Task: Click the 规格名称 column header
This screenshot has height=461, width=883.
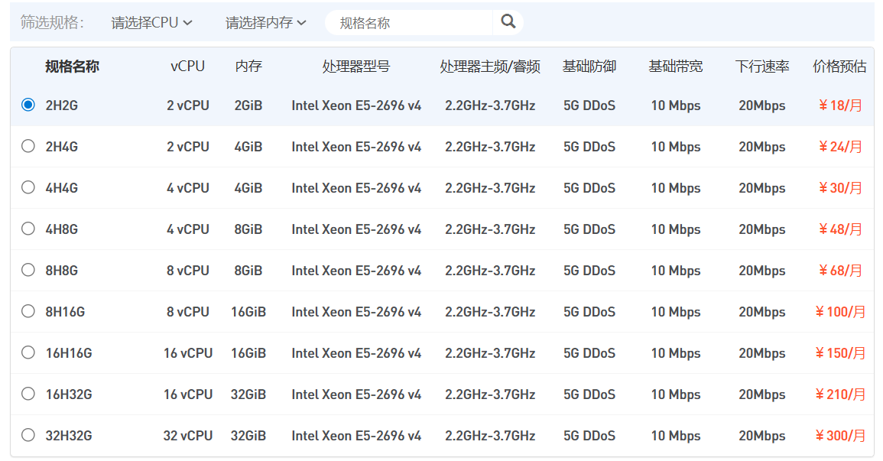Action: [x=72, y=67]
